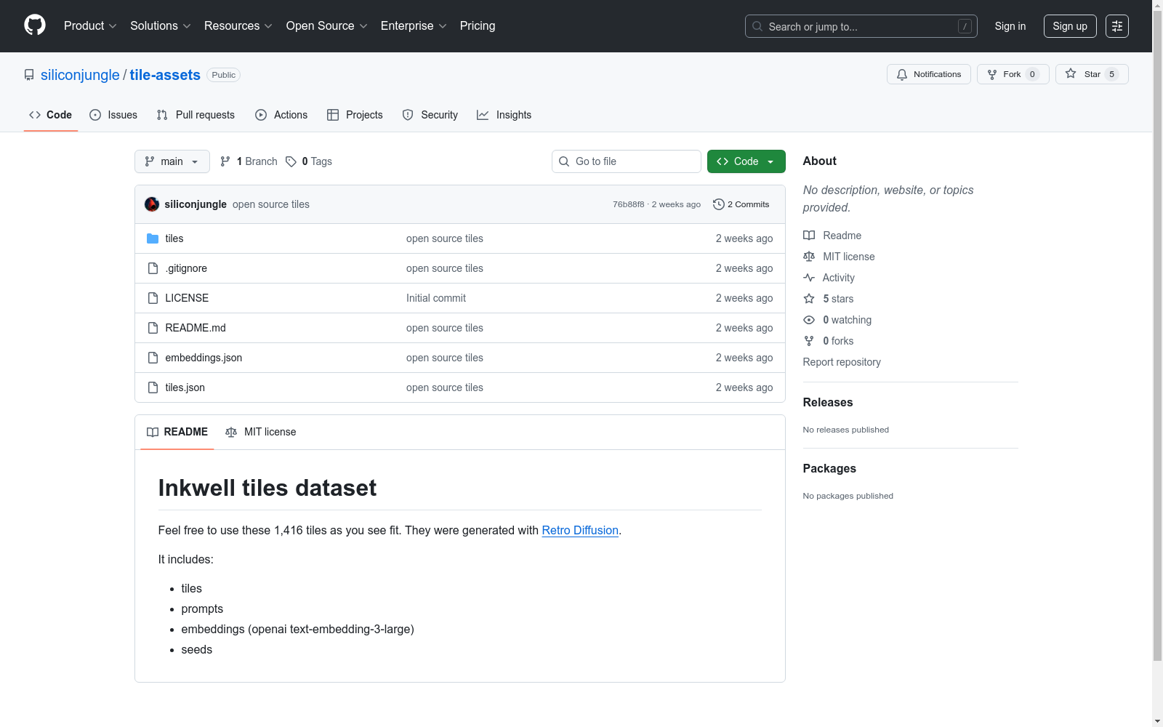Screen dimensions: 1163x727
Task: Click the tiles folder icon
Action: [153, 238]
